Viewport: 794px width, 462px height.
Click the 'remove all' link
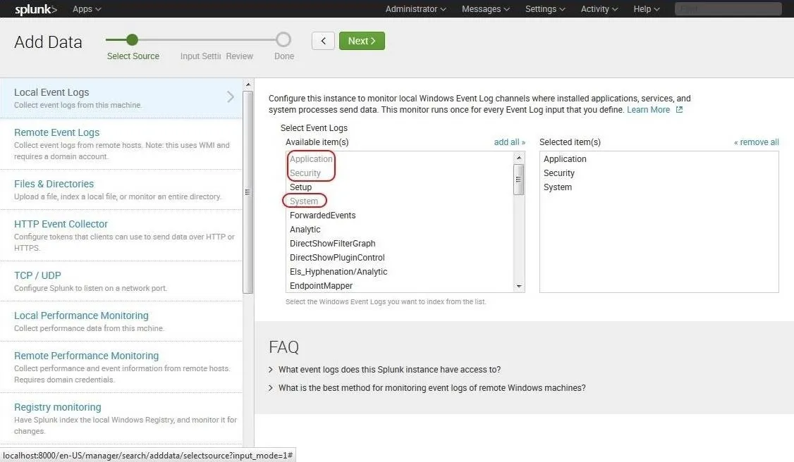pyautogui.click(x=757, y=142)
